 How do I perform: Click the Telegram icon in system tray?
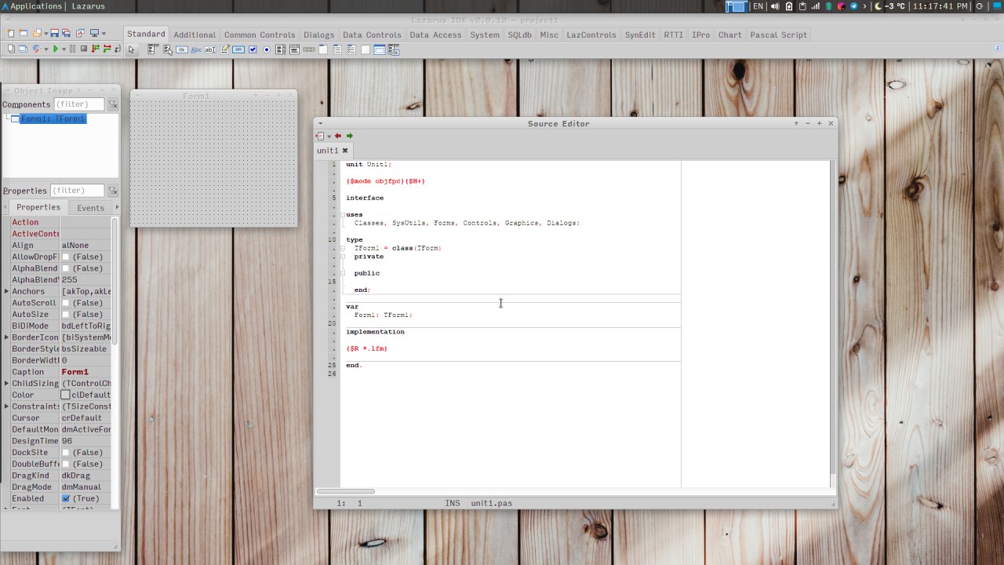[853, 6]
